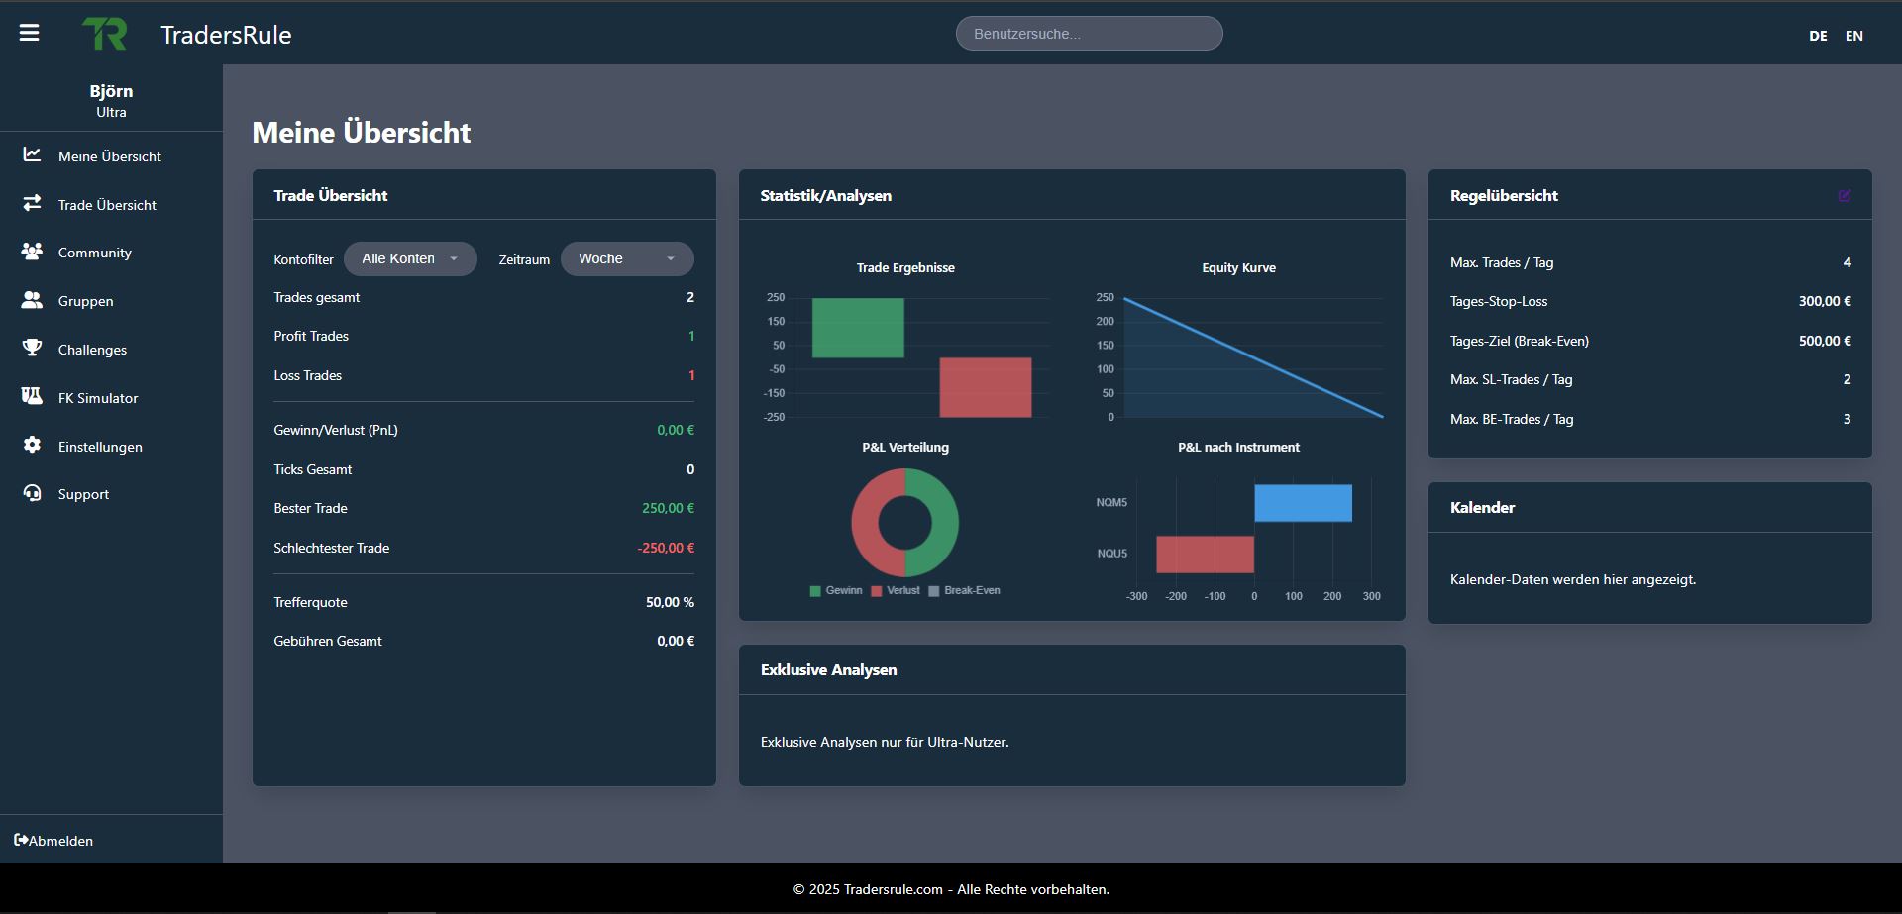Screen dimensions: 1902x914
Task: Select the DE language option
Action: pyautogui.click(x=1819, y=35)
